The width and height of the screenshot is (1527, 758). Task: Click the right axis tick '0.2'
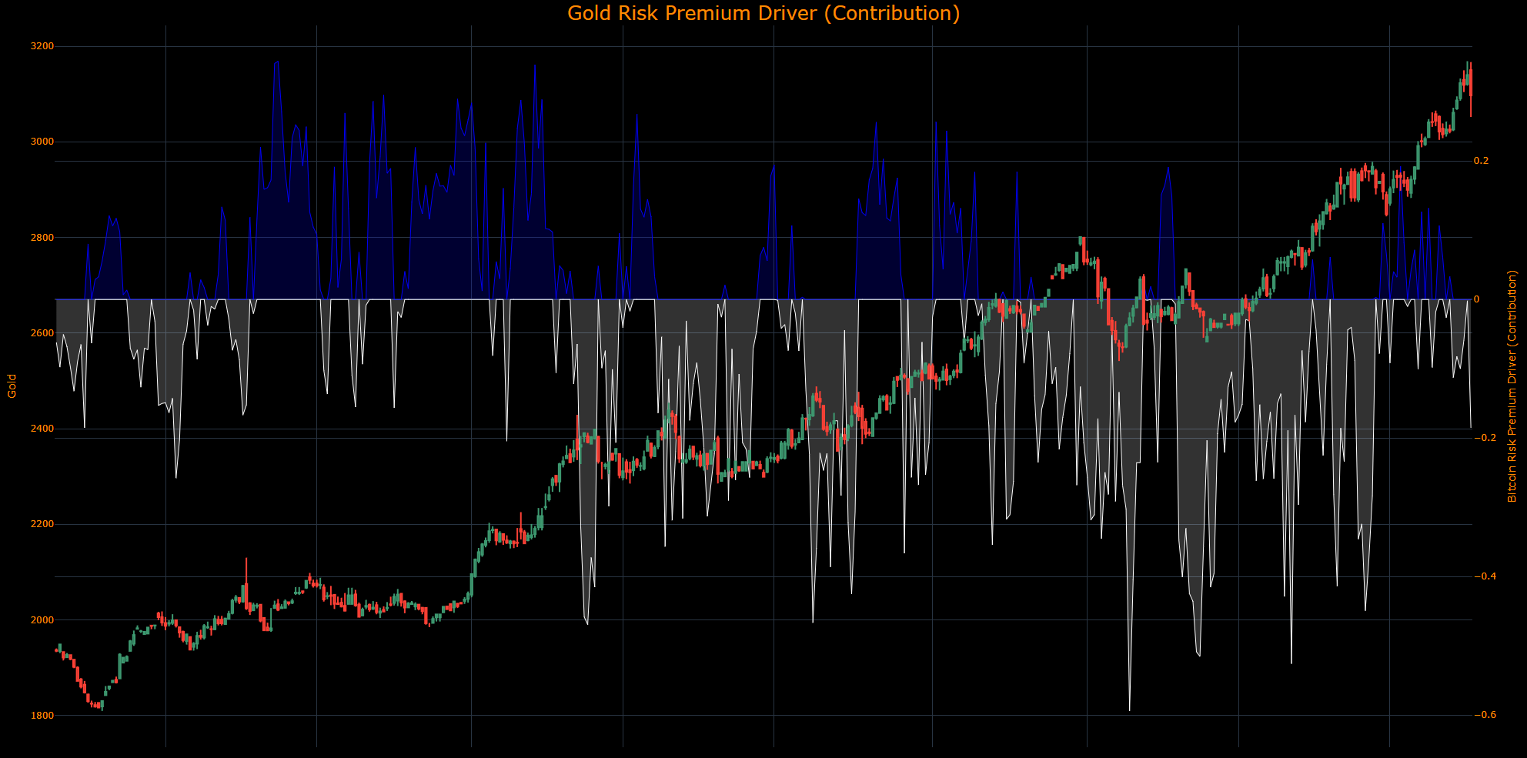[1482, 161]
